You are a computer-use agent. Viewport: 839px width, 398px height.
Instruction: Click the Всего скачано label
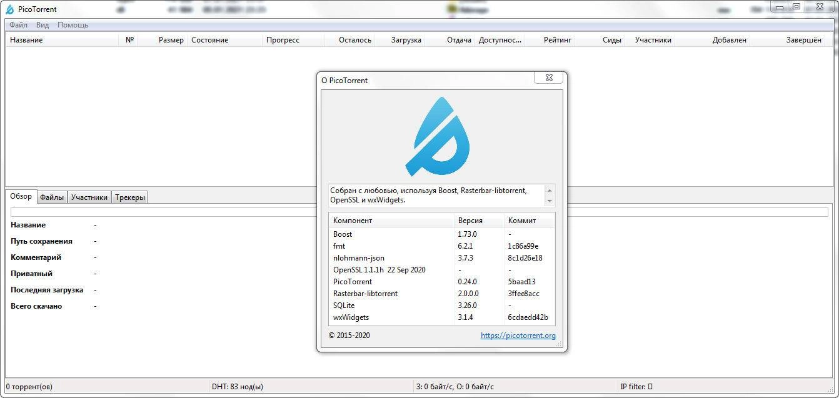(x=36, y=306)
